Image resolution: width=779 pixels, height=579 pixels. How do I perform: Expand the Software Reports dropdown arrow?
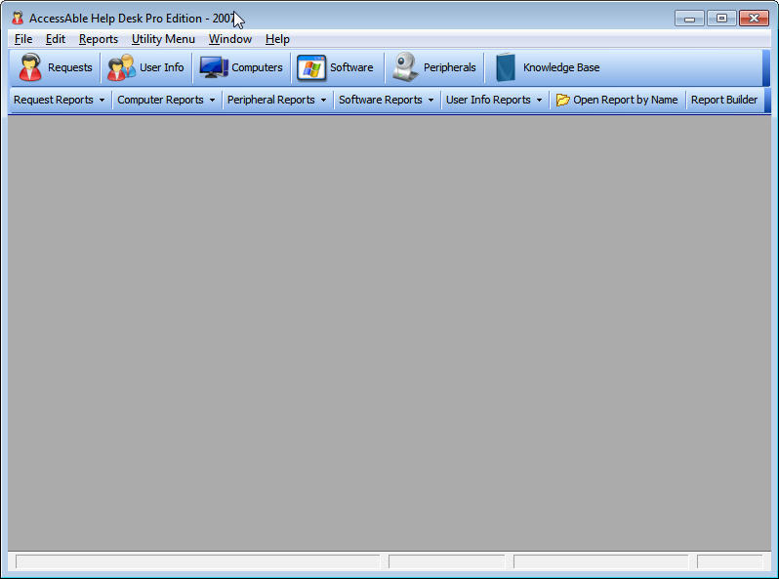tap(430, 100)
